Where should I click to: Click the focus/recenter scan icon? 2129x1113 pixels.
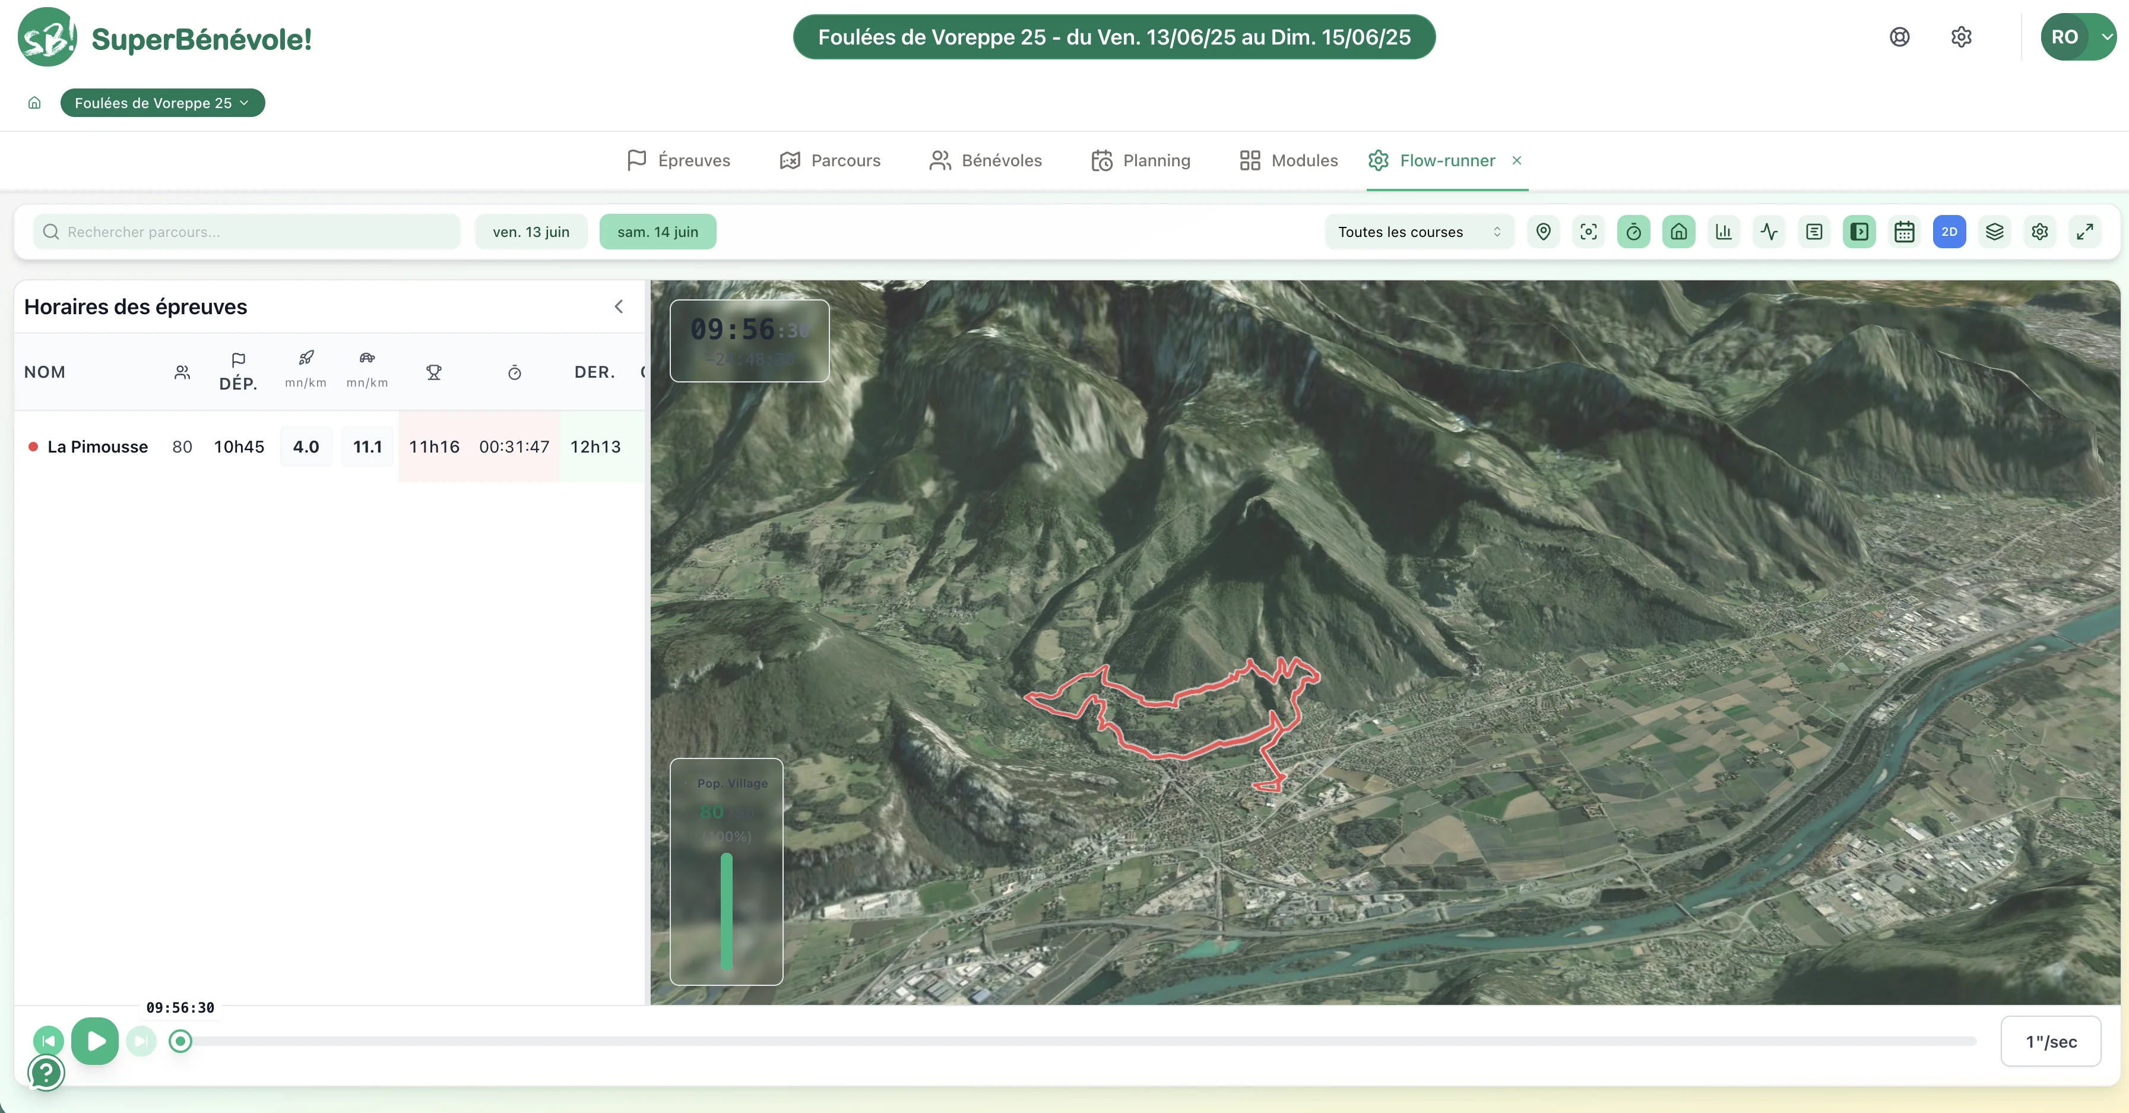(x=1589, y=232)
